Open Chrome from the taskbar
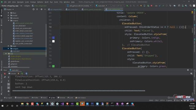The width and height of the screenshot is (196, 110). (x=27, y=104)
